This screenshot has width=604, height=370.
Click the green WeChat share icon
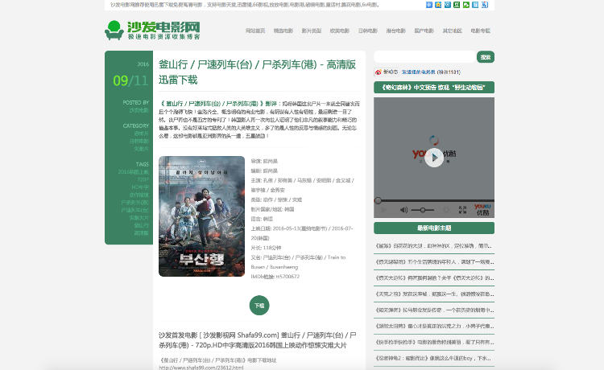[x=466, y=5]
